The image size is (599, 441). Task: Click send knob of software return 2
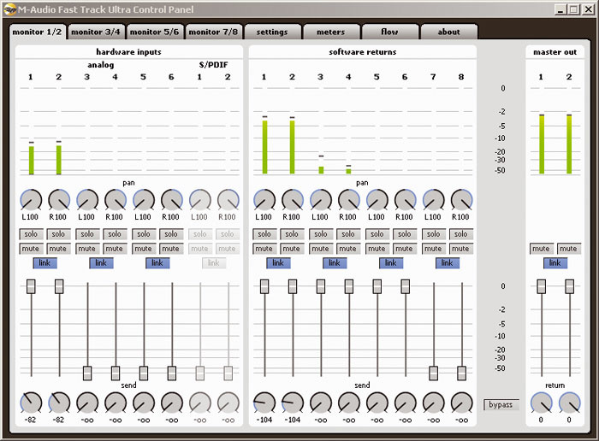pyautogui.click(x=293, y=403)
